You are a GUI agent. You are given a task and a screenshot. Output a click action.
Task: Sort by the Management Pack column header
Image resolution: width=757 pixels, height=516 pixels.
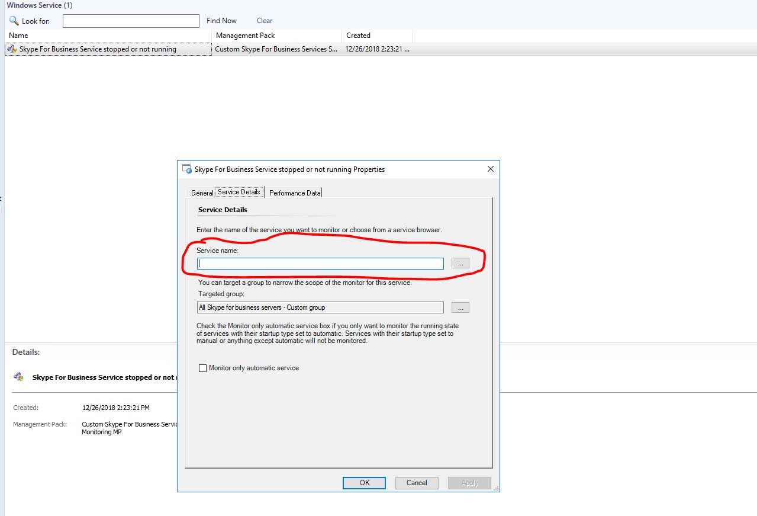point(277,36)
